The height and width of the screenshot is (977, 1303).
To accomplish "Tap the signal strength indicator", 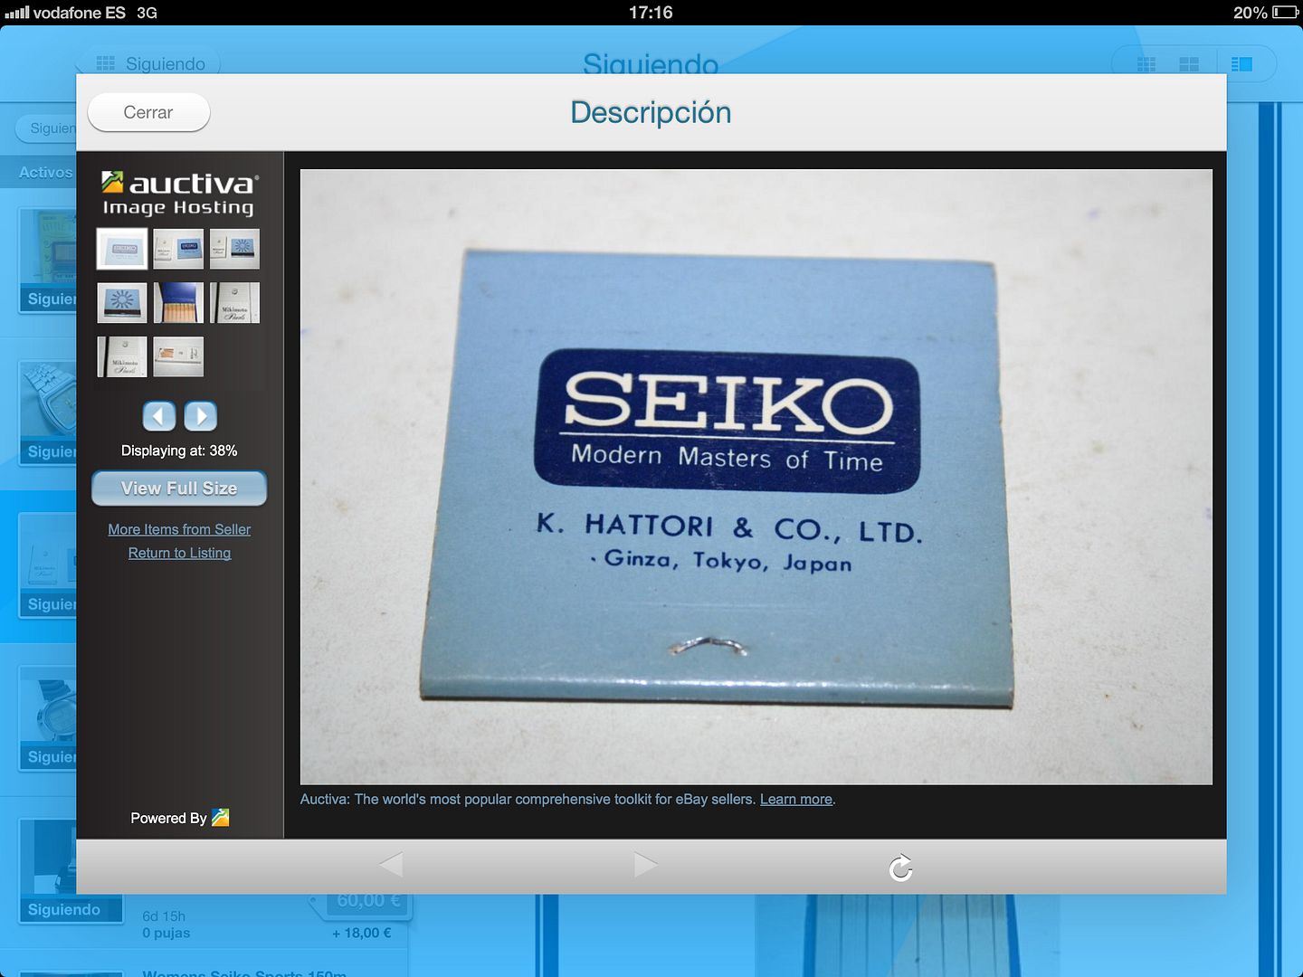I will pyautogui.click(x=16, y=13).
